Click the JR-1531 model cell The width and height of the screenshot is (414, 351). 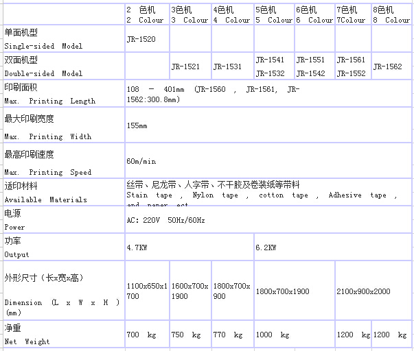pos(233,66)
